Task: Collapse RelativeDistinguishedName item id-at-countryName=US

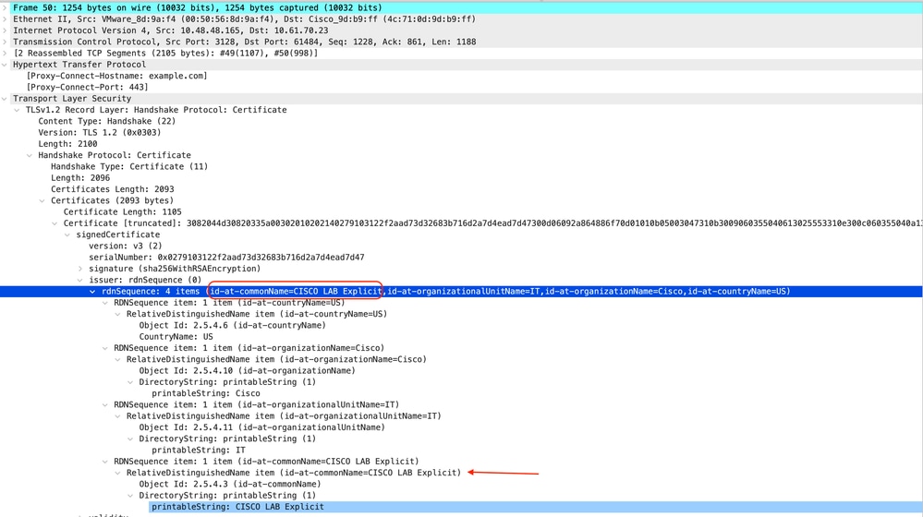Action: tap(117, 314)
